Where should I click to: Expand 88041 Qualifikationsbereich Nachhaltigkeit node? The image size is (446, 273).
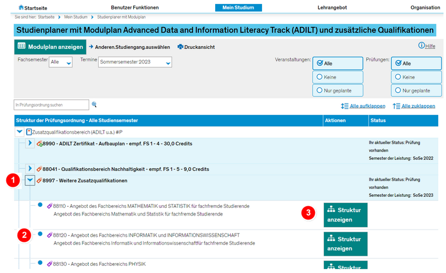point(30,168)
